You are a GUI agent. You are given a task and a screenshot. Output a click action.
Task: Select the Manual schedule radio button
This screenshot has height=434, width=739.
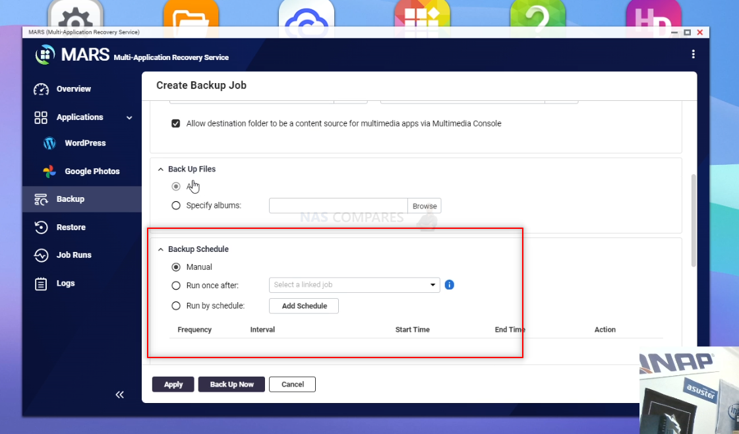[176, 267]
